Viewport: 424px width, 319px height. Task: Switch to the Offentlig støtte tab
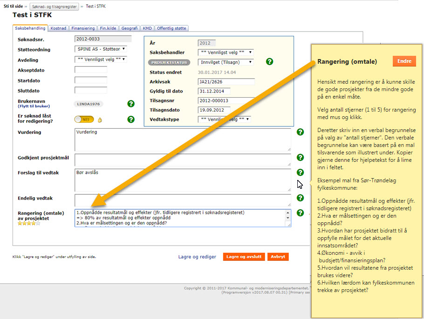click(x=171, y=28)
